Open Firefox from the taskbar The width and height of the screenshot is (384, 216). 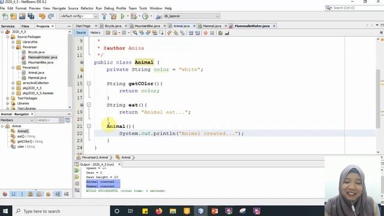158,211
